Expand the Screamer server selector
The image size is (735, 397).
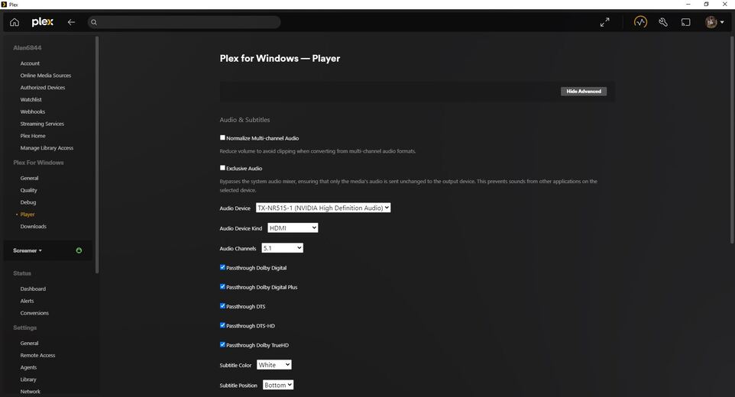coord(28,250)
